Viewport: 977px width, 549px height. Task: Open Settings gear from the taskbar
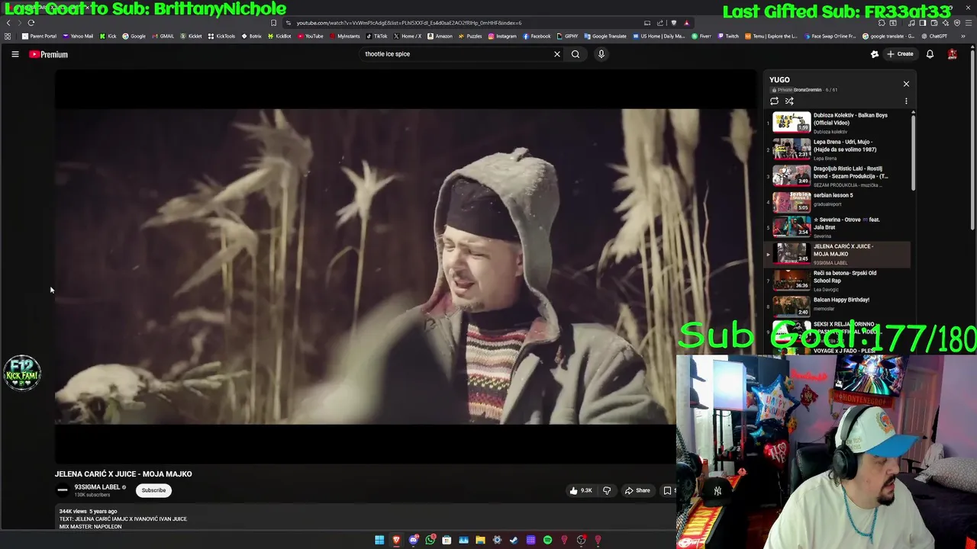coord(497,540)
